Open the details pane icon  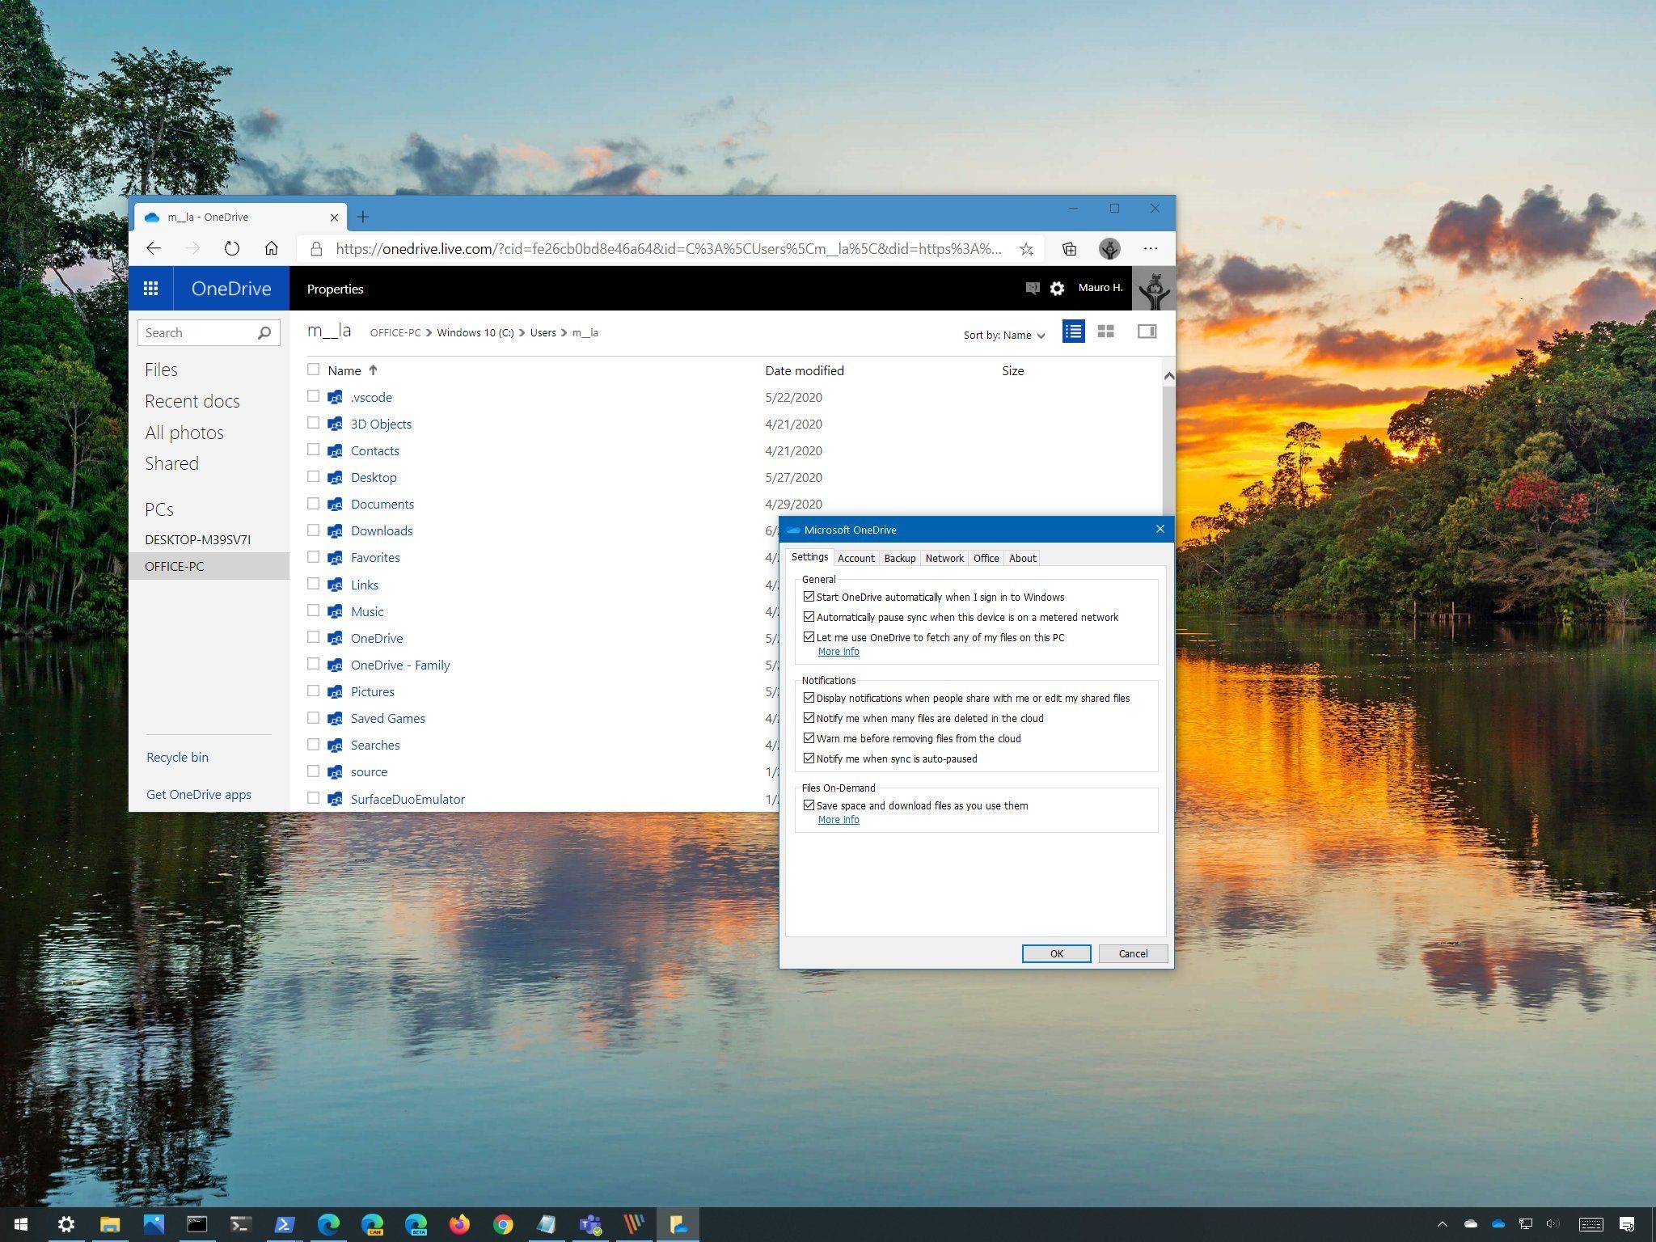[x=1147, y=332]
